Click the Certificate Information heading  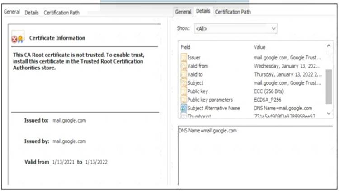click(x=57, y=38)
